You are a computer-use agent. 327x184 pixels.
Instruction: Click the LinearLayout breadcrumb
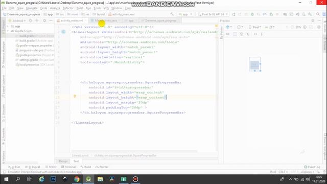(80, 155)
